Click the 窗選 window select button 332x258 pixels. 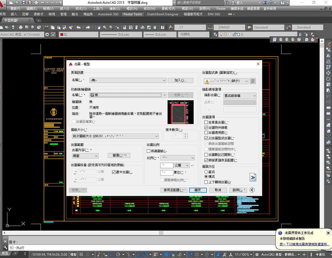coord(119,156)
